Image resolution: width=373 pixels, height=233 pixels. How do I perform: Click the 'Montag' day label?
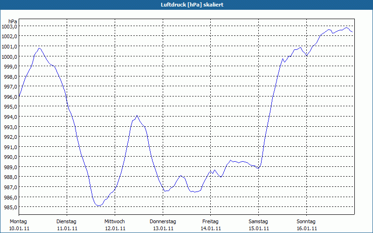18,222
